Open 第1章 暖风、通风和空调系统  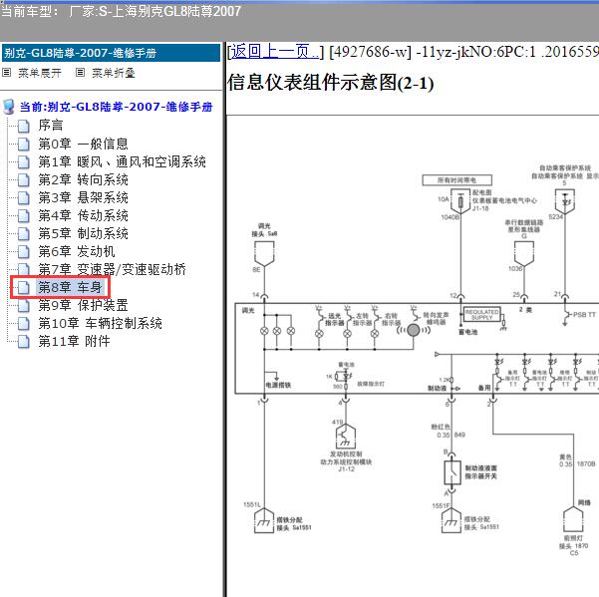122,161
